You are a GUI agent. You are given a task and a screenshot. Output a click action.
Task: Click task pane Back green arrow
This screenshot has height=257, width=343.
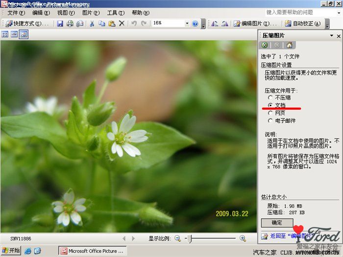[265, 45]
